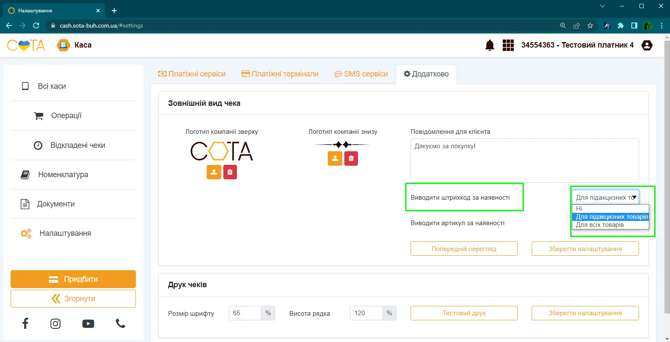
Task: Click the Тестовий друк button
Action: [x=464, y=313]
